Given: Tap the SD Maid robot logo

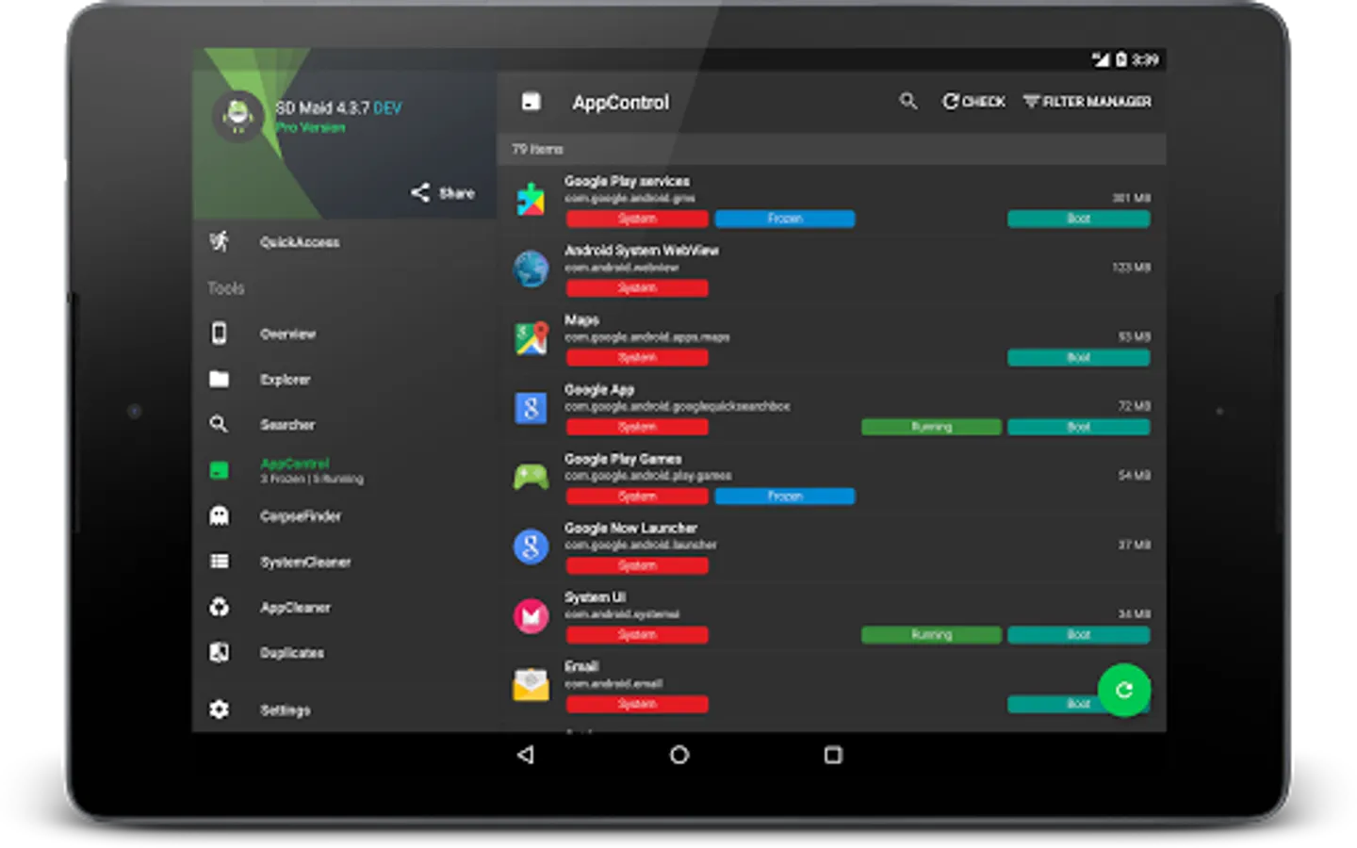Looking at the screenshot, I should (237, 116).
